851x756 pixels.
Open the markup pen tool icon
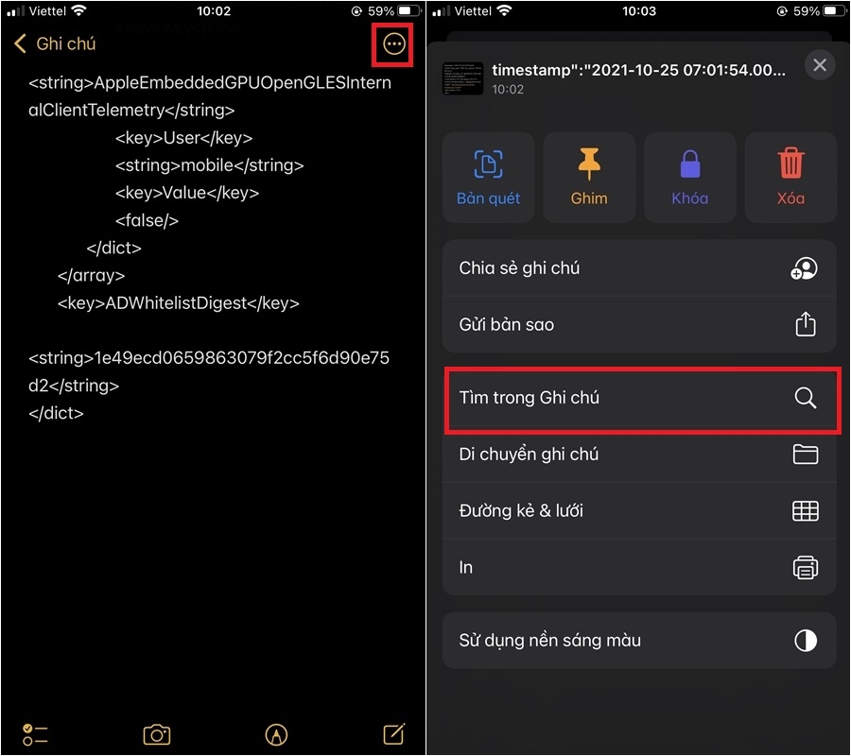276,735
